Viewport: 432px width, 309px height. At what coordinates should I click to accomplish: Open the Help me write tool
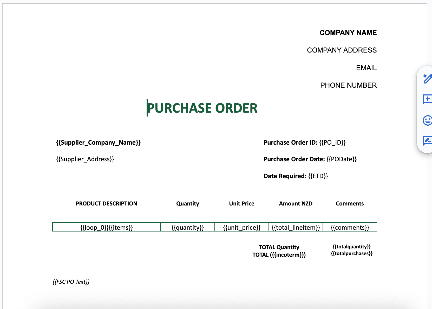click(x=427, y=79)
